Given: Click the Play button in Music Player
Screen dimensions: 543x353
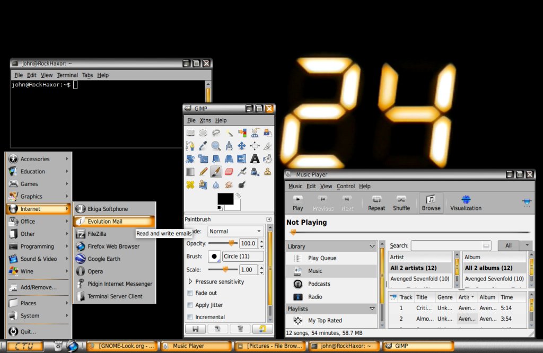Looking at the screenshot, I should [x=298, y=203].
